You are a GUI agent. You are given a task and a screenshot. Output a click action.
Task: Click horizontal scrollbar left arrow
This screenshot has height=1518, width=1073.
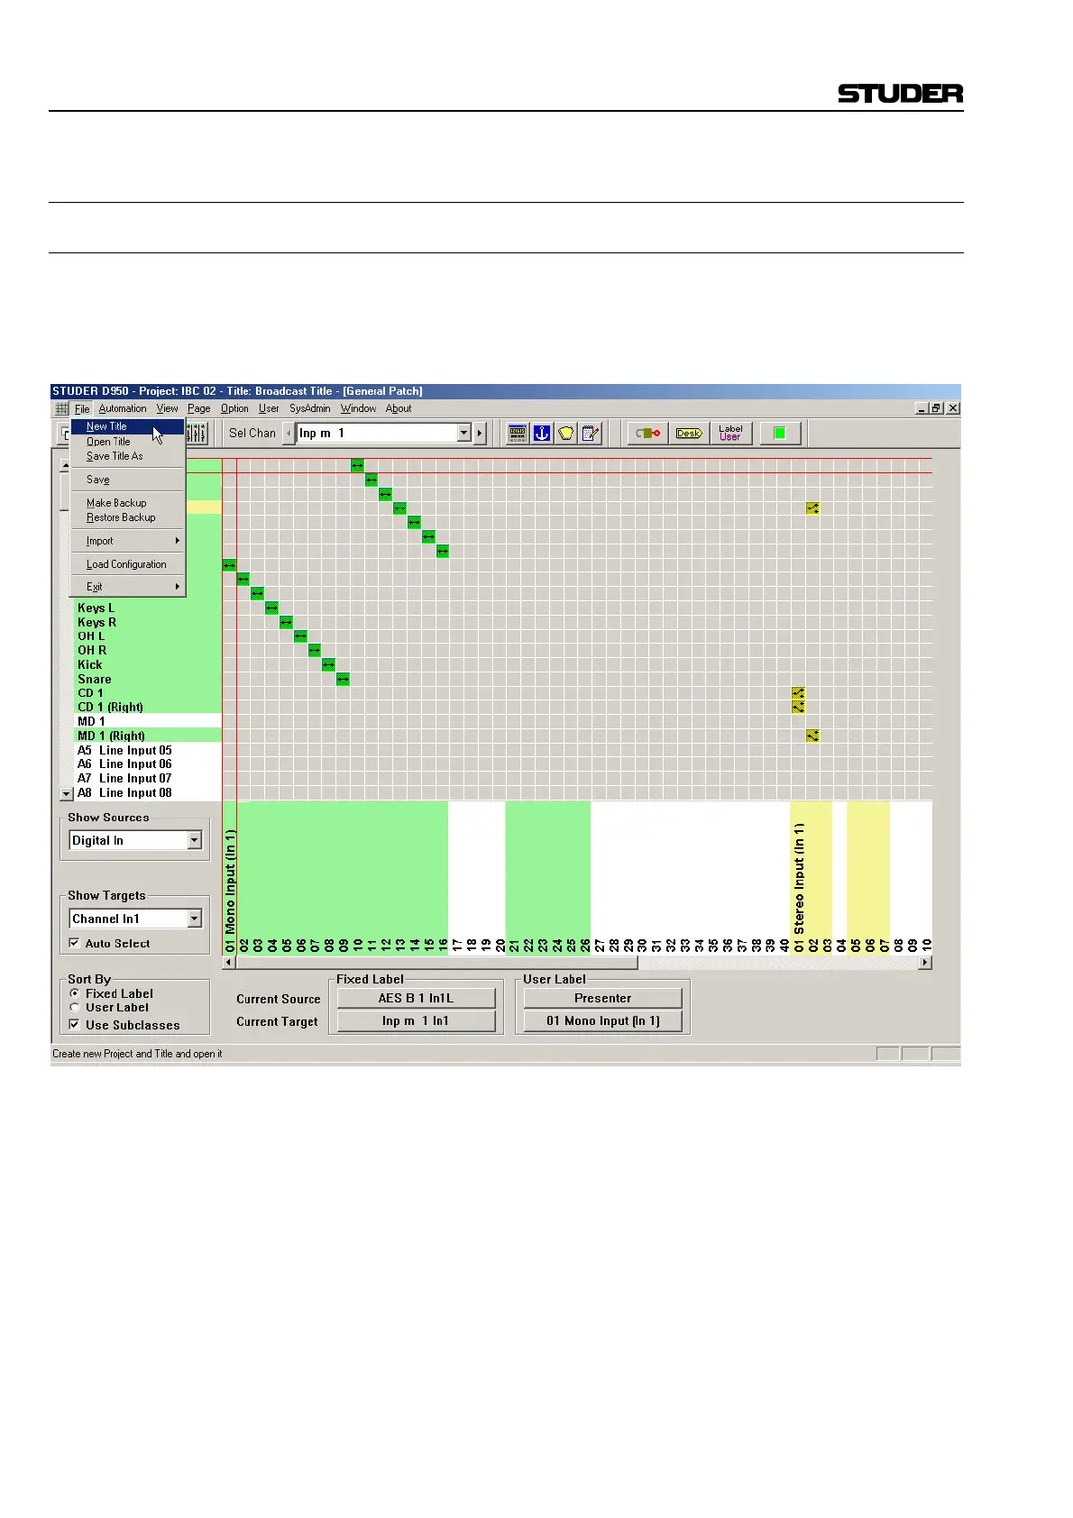[229, 963]
